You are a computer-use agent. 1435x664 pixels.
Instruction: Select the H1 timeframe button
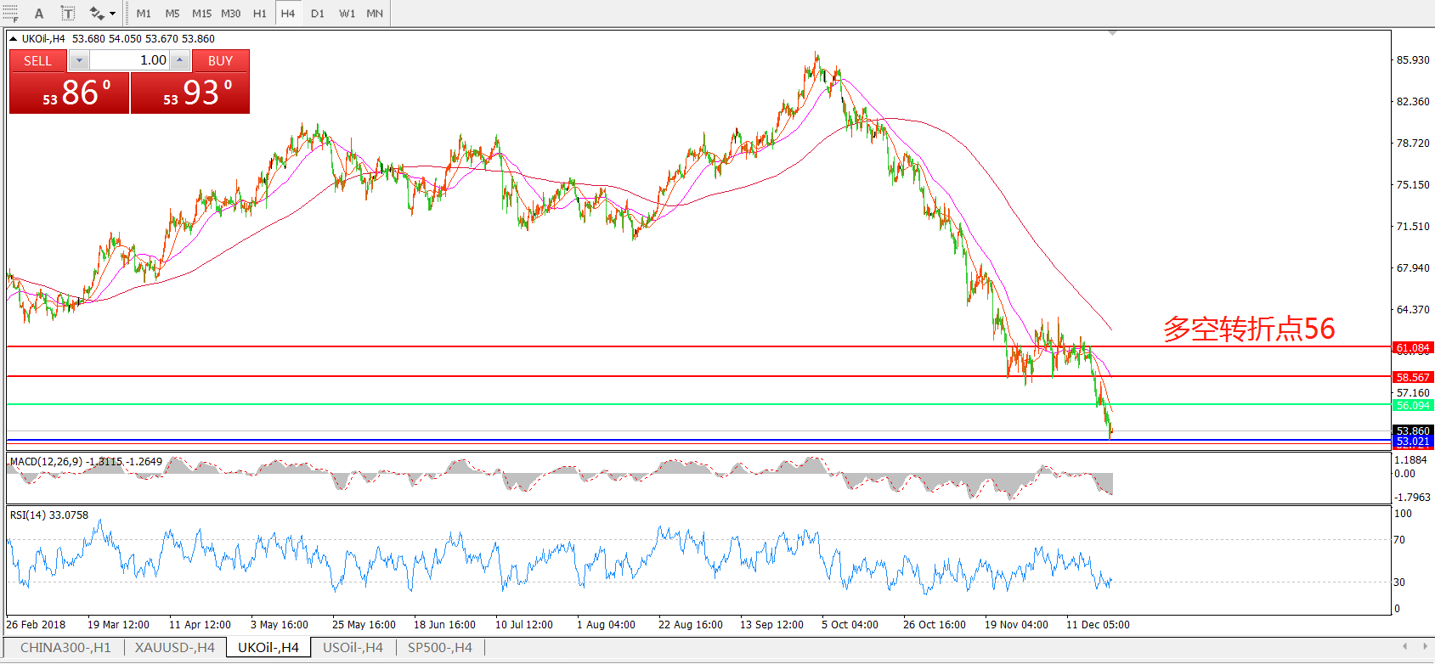click(x=259, y=13)
